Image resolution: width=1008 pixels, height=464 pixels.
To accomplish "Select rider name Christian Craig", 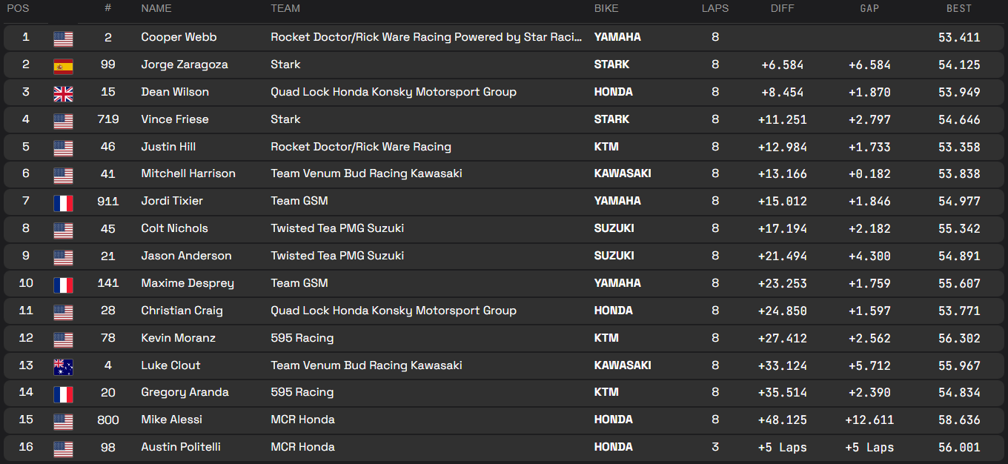I will tap(182, 311).
